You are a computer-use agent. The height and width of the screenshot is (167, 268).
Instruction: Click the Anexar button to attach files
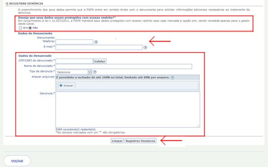[67, 85]
